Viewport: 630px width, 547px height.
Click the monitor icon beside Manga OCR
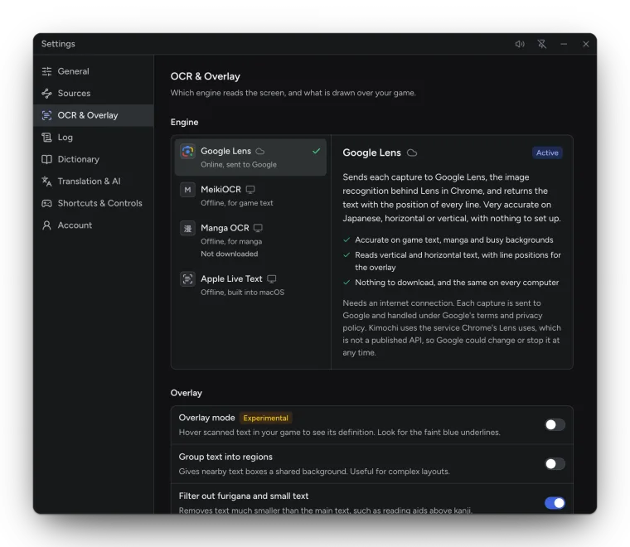[x=258, y=228]
